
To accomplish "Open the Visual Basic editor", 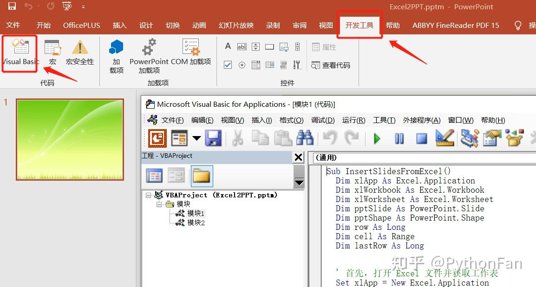I will (20, 53).
